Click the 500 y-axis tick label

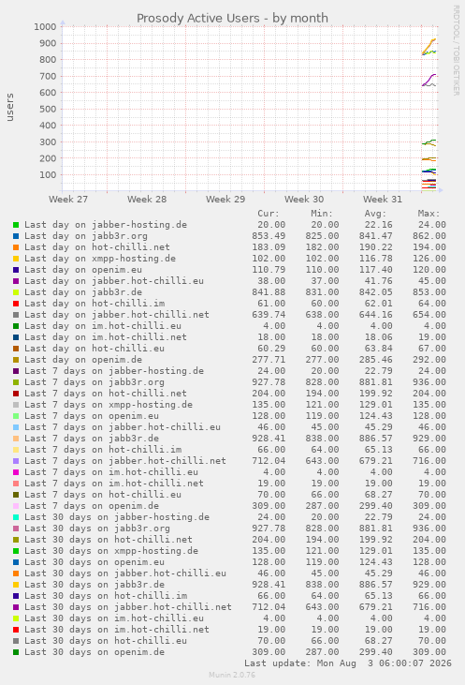tap(48, 110)
